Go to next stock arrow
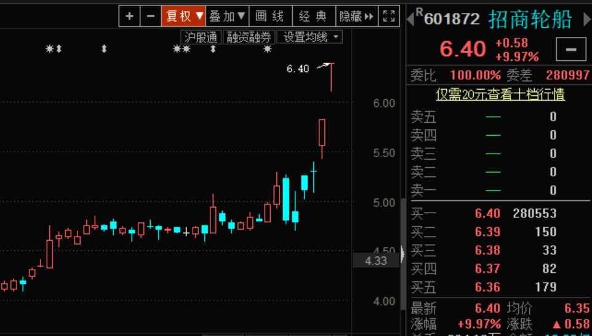Image resolution: width=592 pixels, height=336 pixels. (x=588, y=20)
